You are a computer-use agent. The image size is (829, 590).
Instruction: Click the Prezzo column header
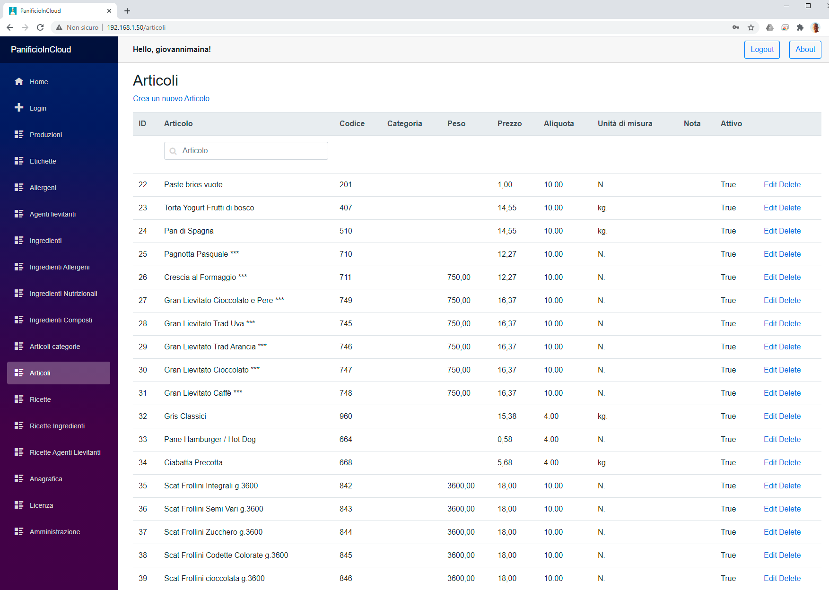click(x=509, y=123)
